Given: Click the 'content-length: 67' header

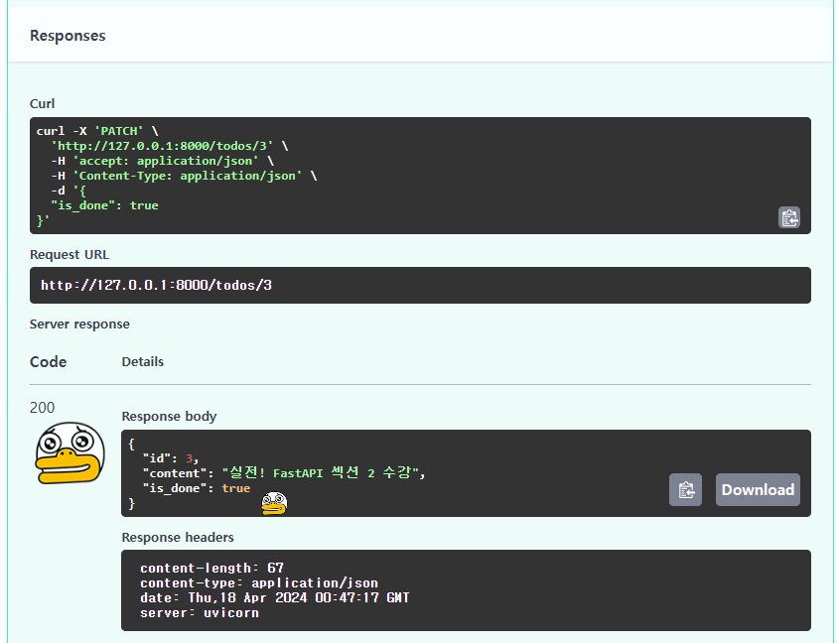Looking at the screenshot, I should [212, 569].
